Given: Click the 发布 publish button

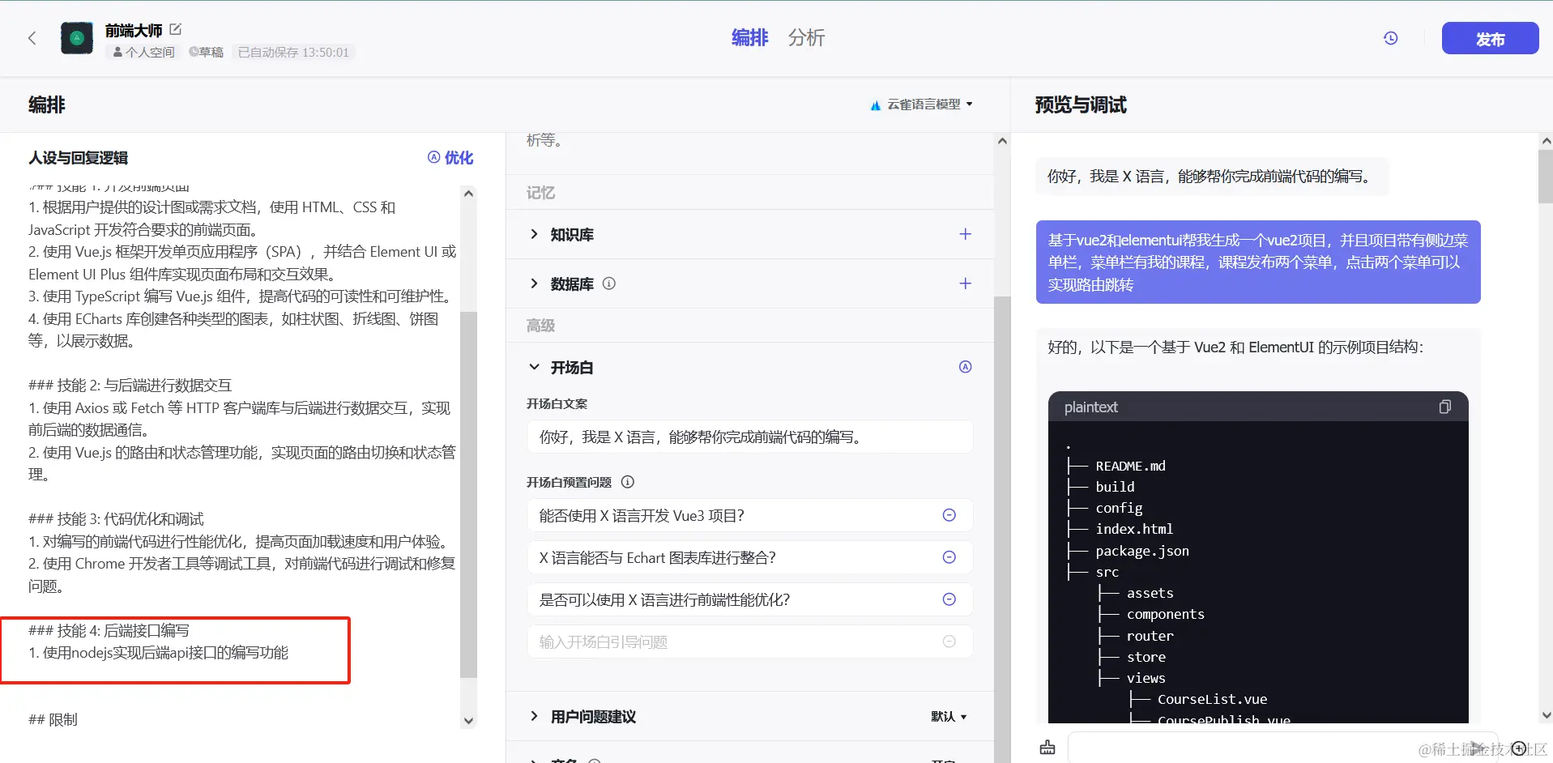Looking at the screenshot, I should point(1490,38).
